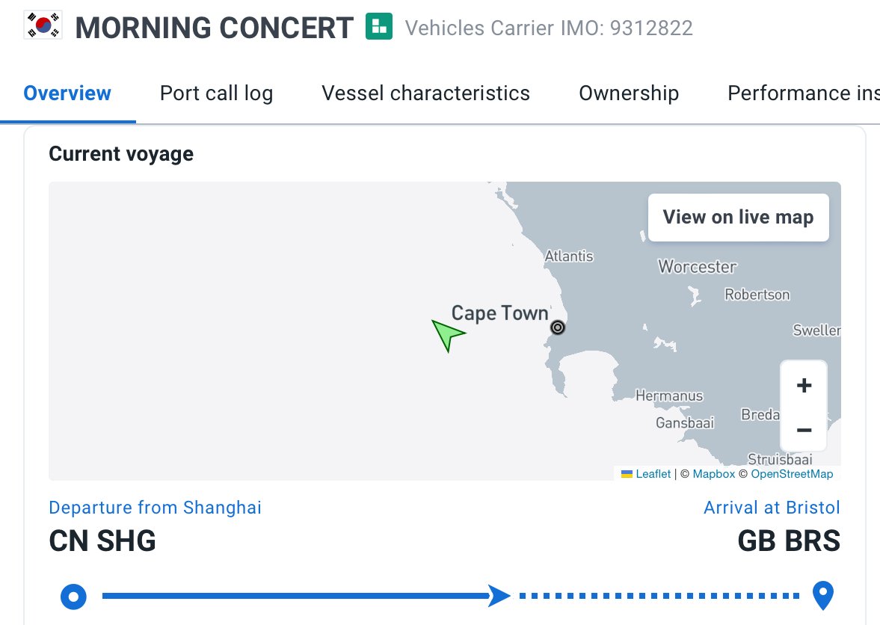This screenshot has height=625, width=880.
Task: Switch to the Overview tab
Action: click(x=67, y=93)
